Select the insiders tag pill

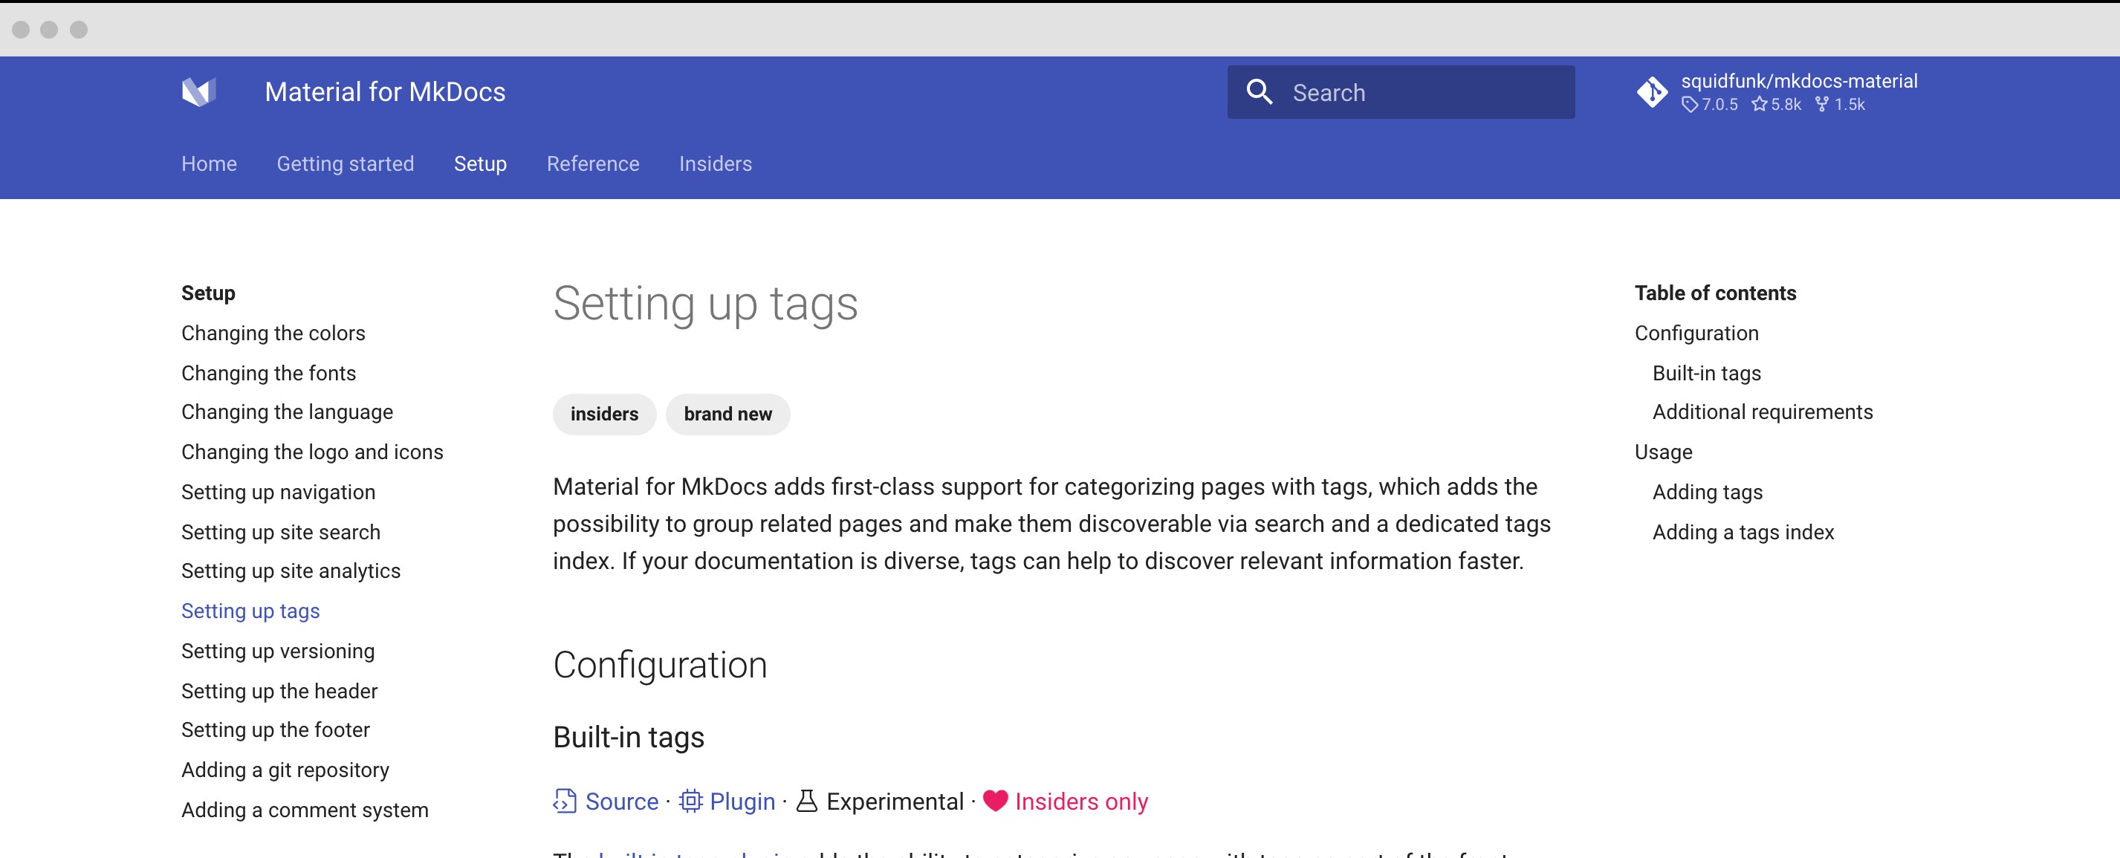click(x=604, y=414)
